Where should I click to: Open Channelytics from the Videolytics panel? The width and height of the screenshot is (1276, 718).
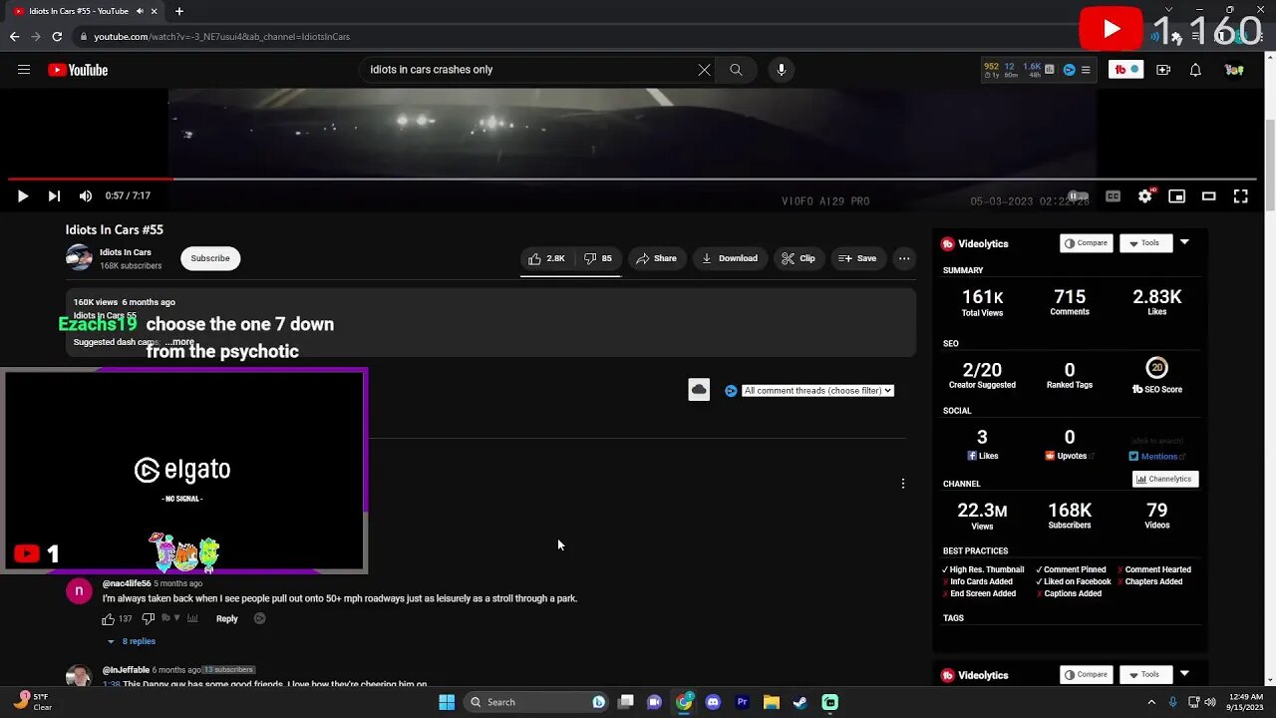1165,480
